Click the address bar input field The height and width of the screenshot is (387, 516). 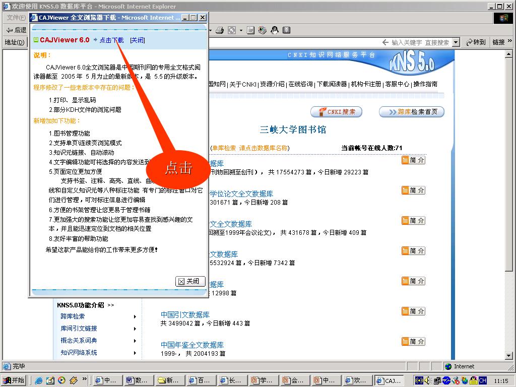pyautogui.click(x=331, y=42)
